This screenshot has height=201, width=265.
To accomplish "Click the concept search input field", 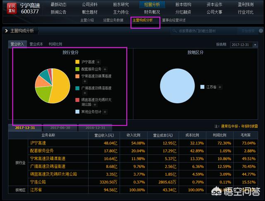I will (203, 31).
